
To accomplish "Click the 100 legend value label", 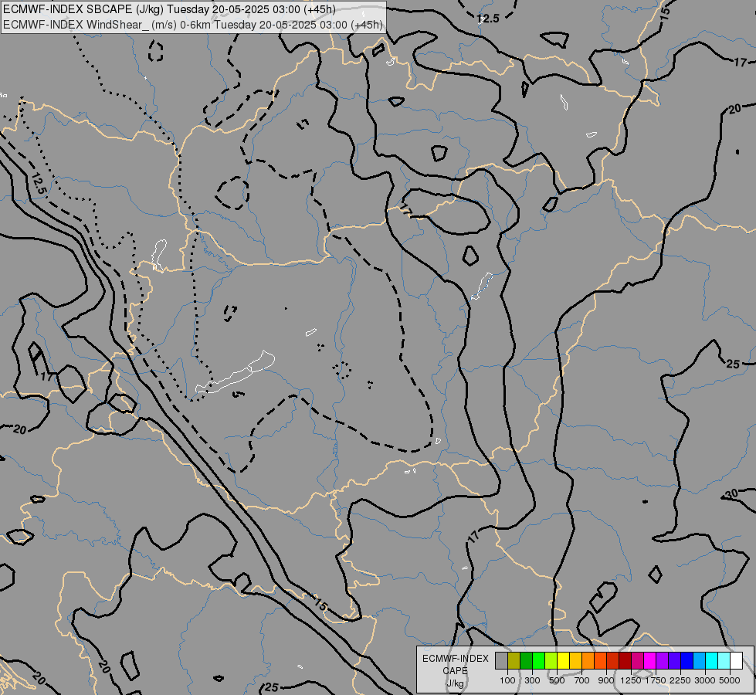I will (507, 680).
